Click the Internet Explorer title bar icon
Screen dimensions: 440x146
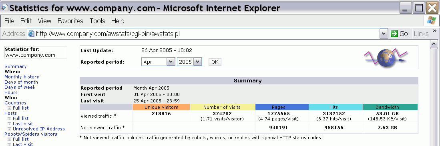[x=4, y=8]
